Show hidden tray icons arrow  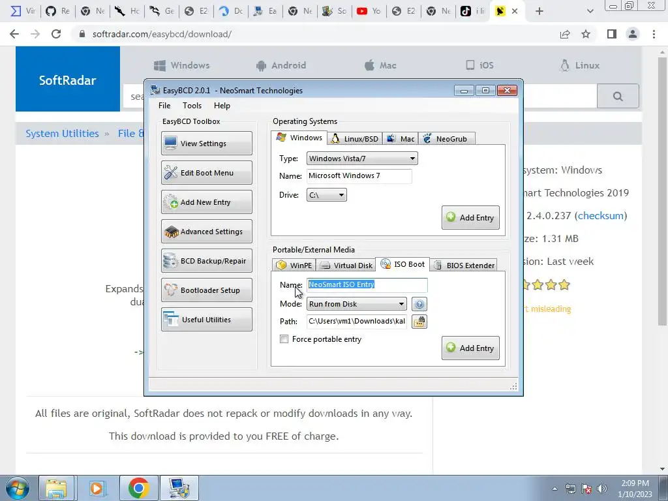[x=554, y=489]
